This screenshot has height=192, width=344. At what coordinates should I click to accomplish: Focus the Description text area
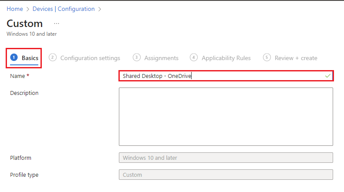(226, 116)
